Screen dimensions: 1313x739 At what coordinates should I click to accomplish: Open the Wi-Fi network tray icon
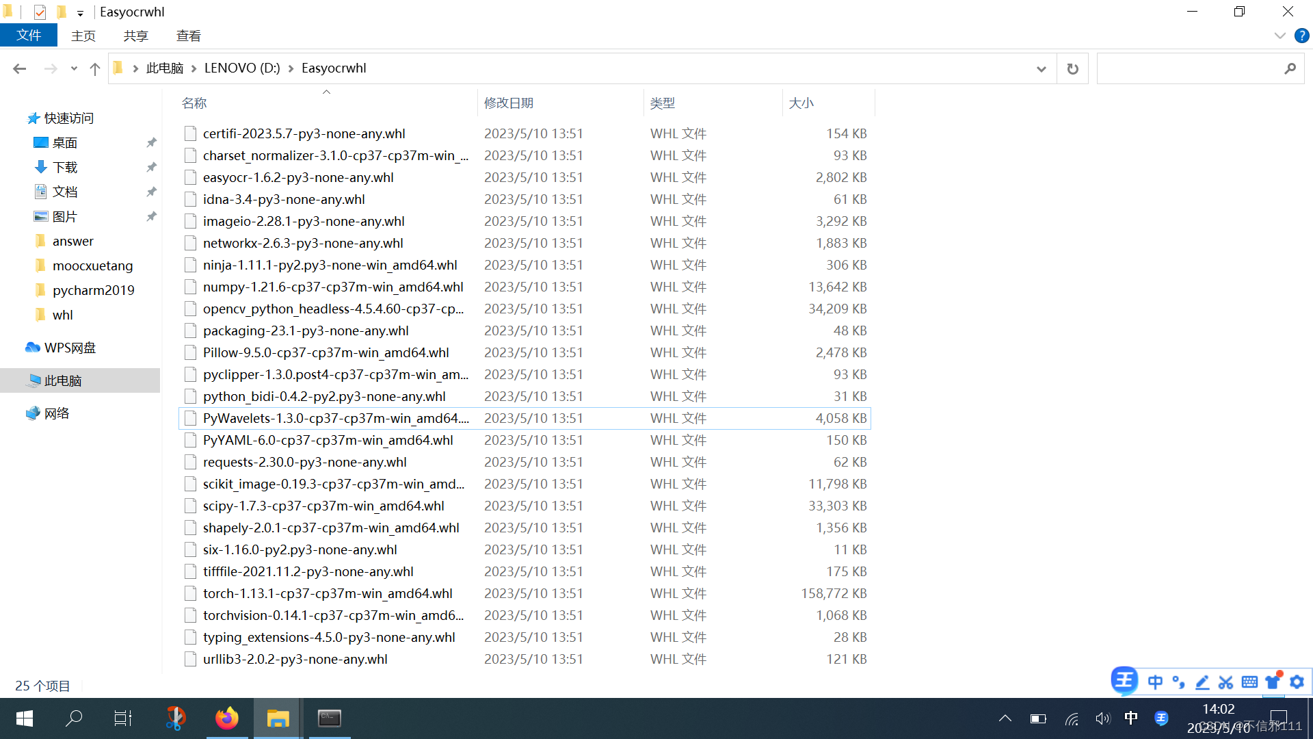coord(1072,718)
